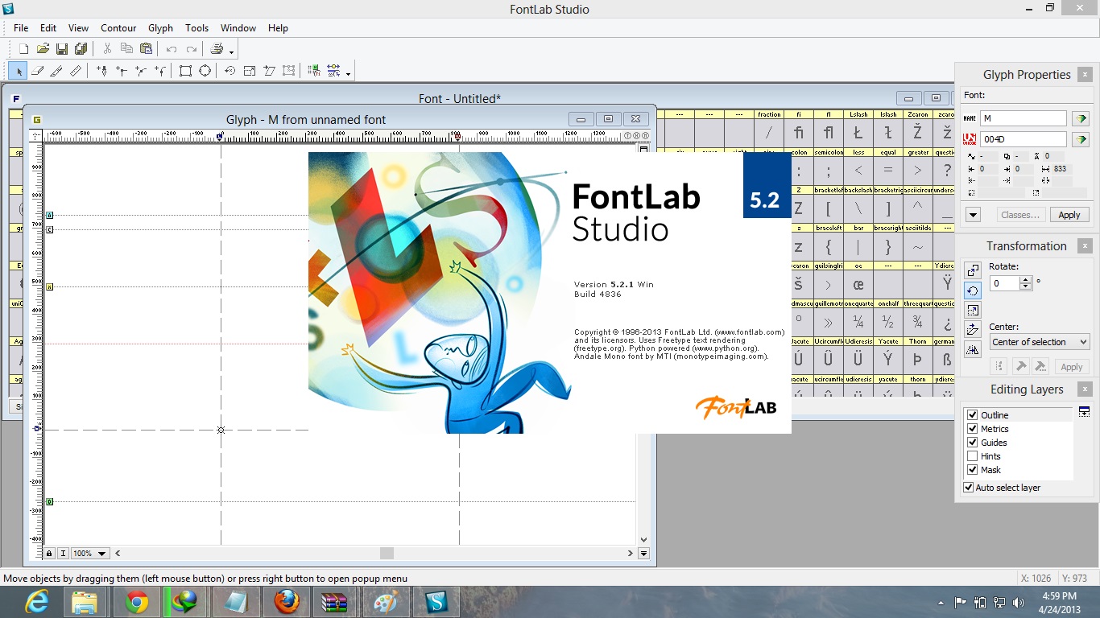Screen dimensions: 1100x618
Task: Select the Edit arrow pointer tool
Action: click(19, 71)
